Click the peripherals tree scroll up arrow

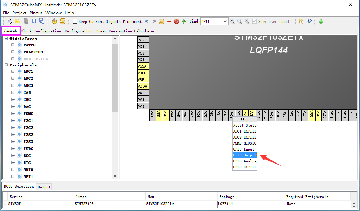click(x=115, y=39)
